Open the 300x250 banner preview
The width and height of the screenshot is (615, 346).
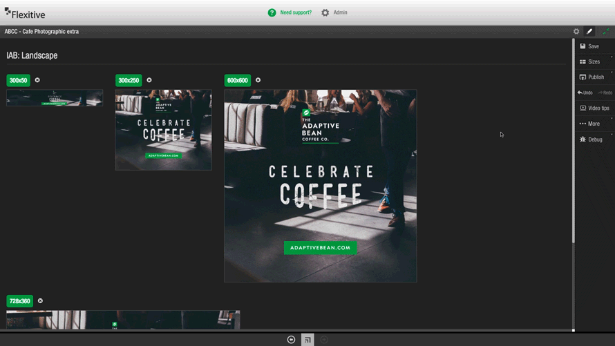point(164,130)
